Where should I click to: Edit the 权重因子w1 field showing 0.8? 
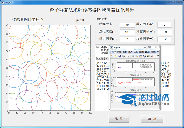[165, 32]
